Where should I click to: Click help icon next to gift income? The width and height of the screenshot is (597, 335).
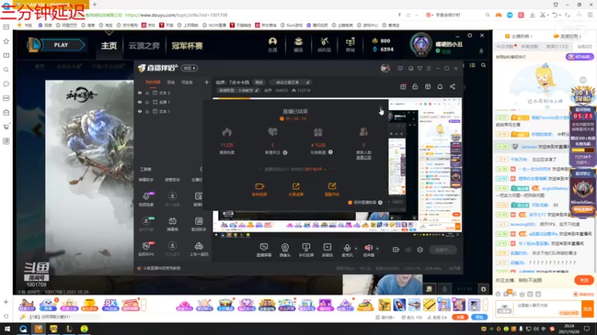(331, 152)
